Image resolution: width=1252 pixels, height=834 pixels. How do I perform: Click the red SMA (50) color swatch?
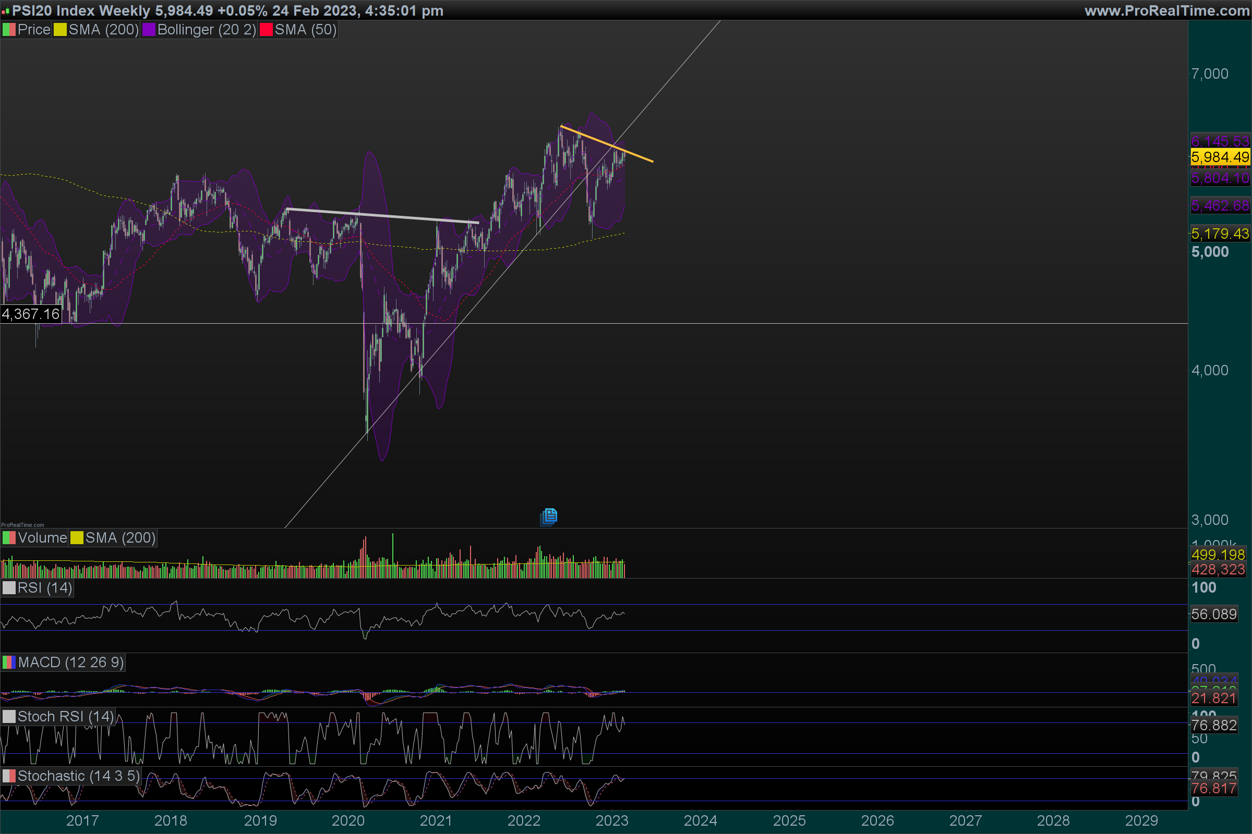point(266,30)
